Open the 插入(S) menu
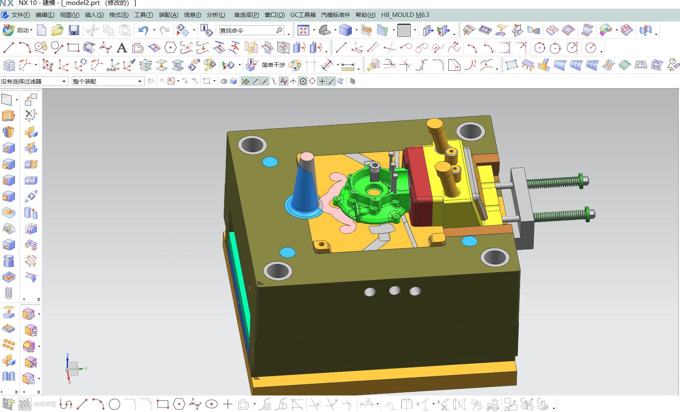The image size is (680, 412). [x=94, y=15]
